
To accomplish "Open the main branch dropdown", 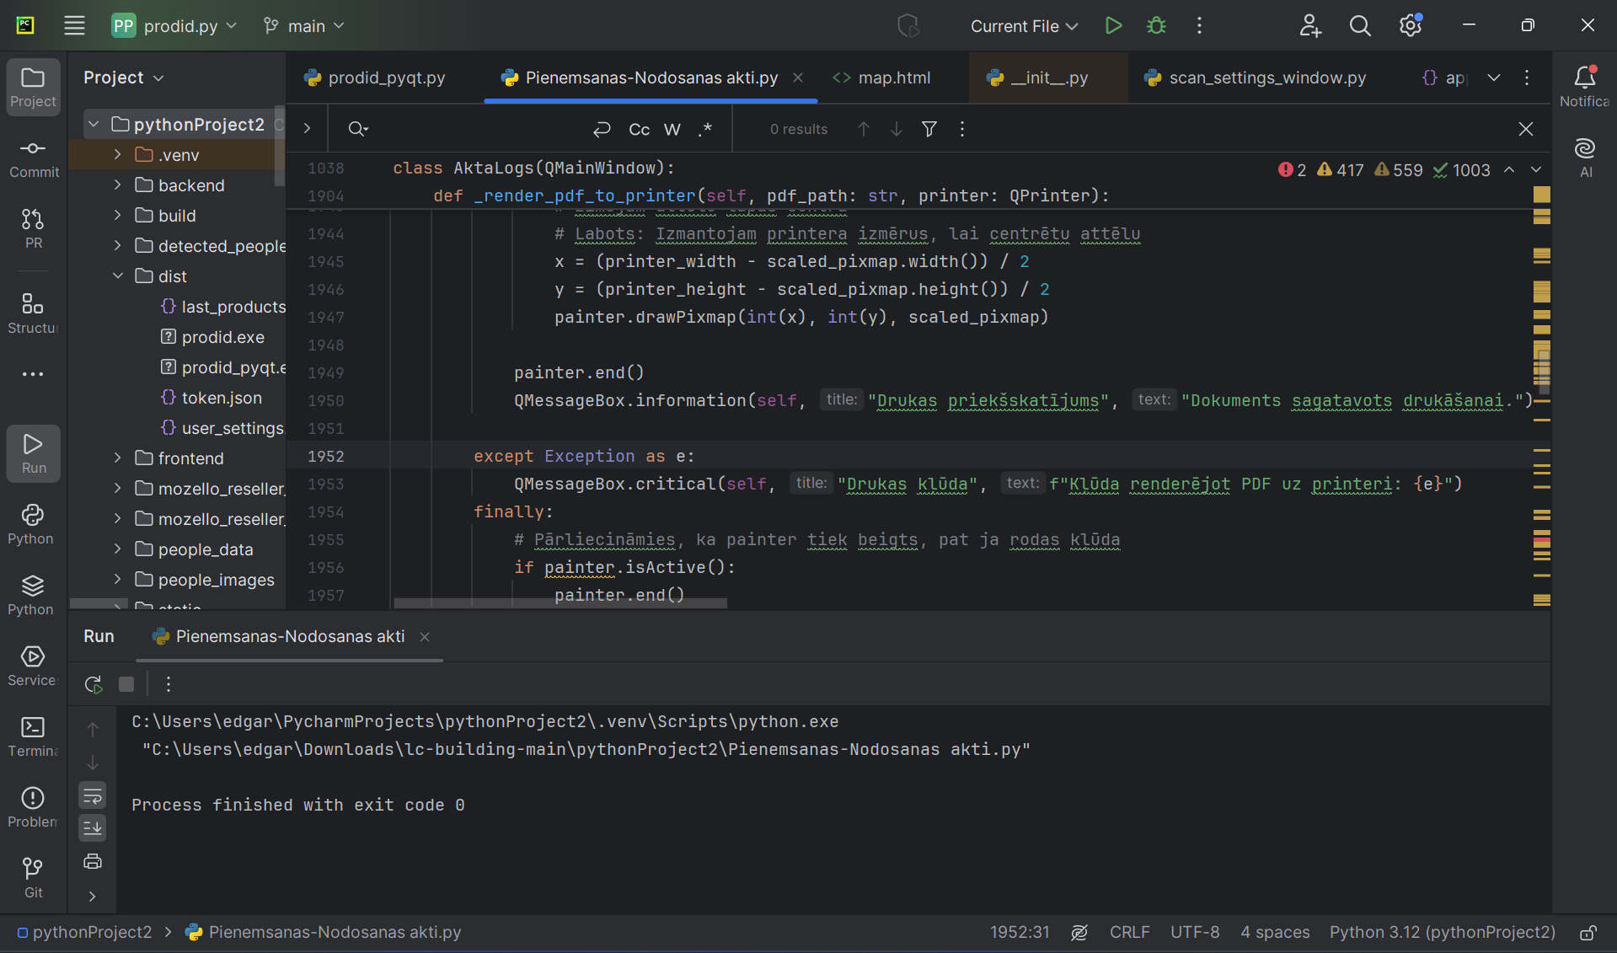I will coord(304,26).
